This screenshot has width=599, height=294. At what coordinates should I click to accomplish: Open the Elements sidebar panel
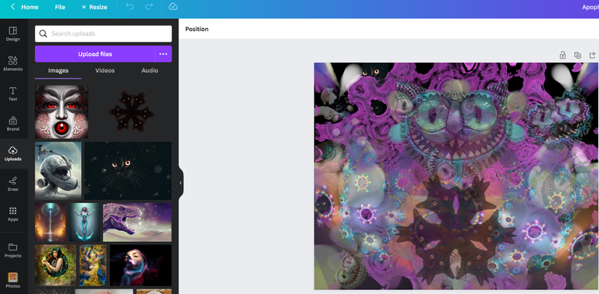[12, 64]
